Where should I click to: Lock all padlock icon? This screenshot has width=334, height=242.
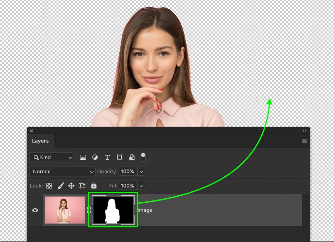coord(94,186)
